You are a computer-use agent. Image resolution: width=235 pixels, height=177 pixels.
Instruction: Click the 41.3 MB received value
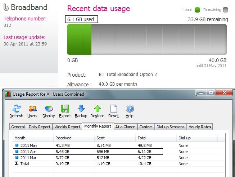(63, 145)
